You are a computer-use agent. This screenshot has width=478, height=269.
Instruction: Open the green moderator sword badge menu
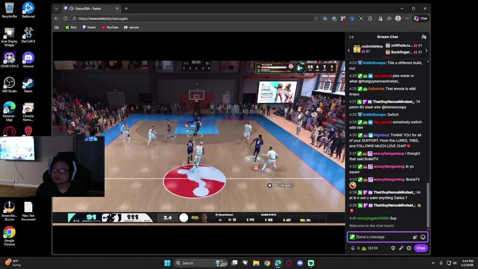pos(352,237)
